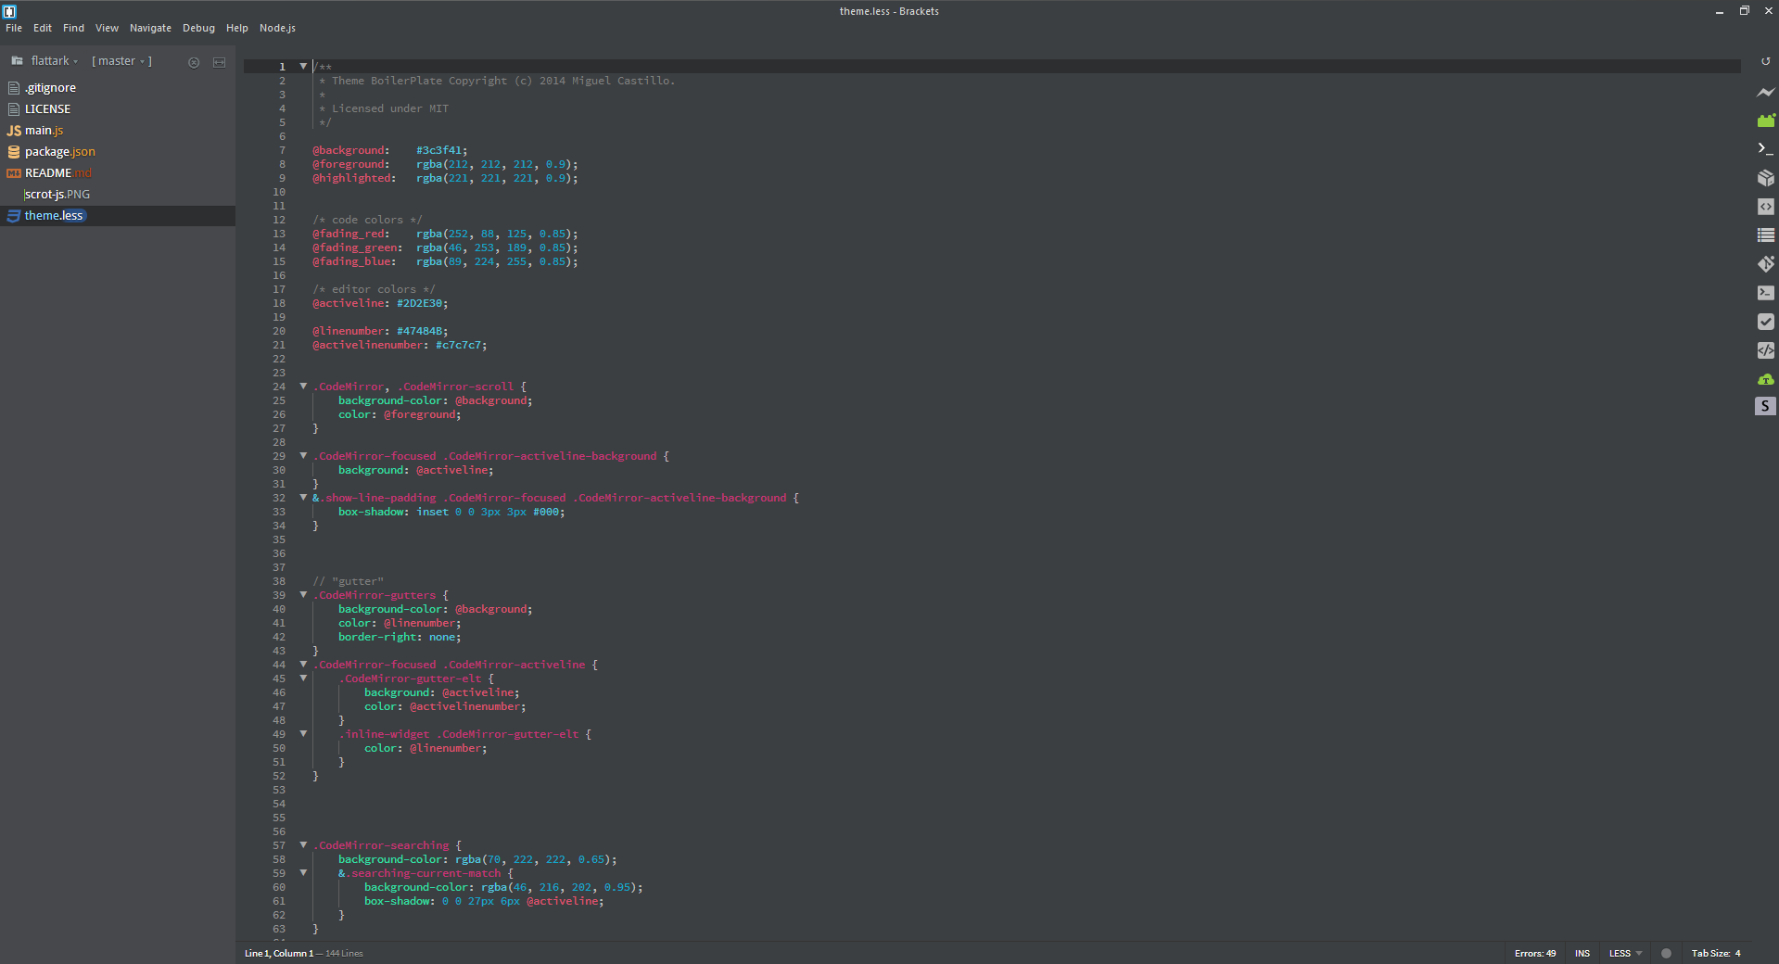Open the master branch dropdown
Image resolution: width=1779 pixels, height=964 pixels.
121,61
